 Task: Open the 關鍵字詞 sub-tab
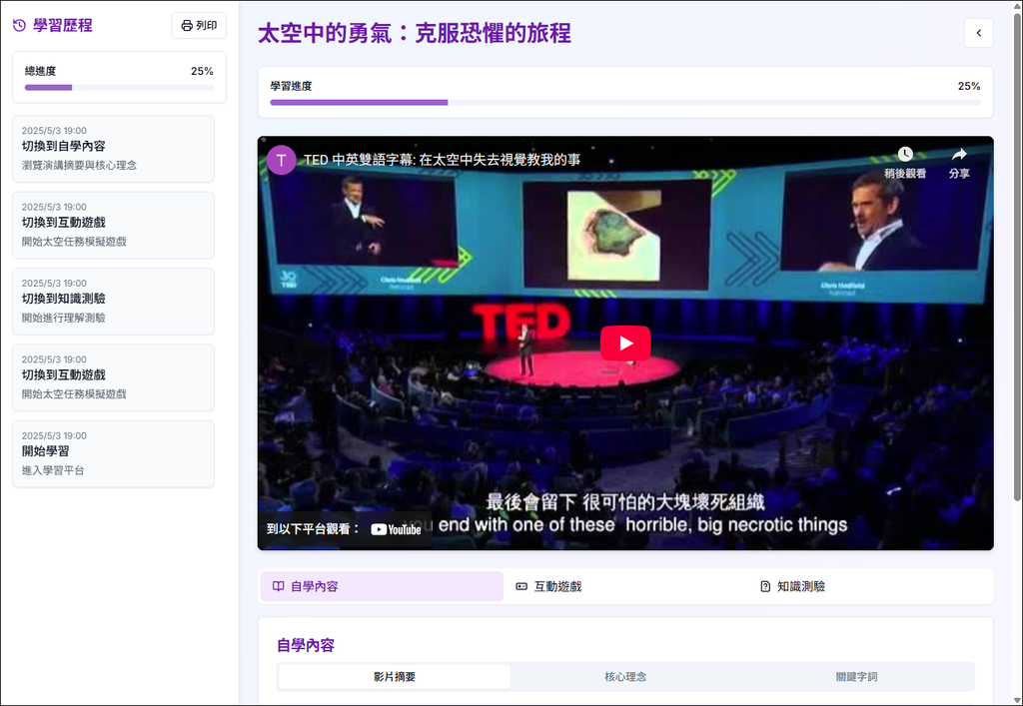[x=856, y=677]
